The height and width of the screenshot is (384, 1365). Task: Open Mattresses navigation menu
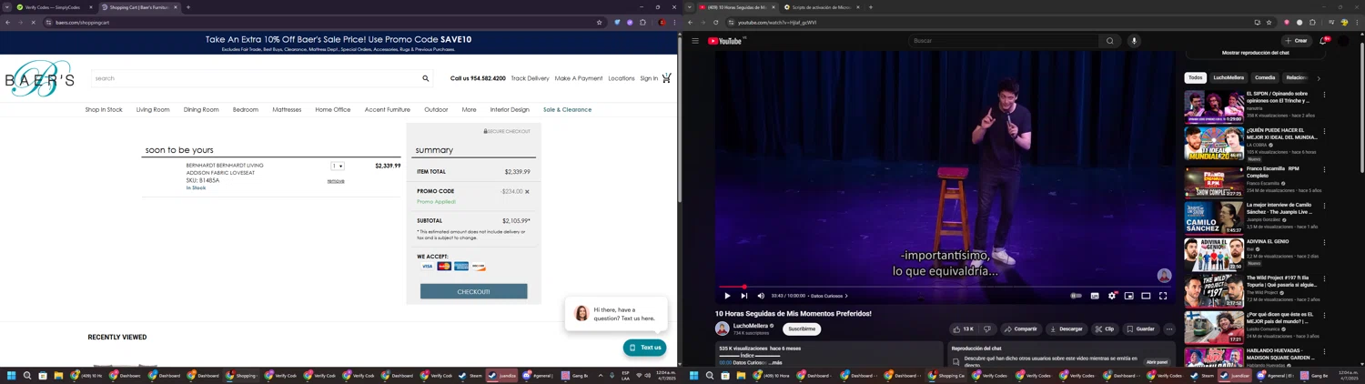(287, 109)
